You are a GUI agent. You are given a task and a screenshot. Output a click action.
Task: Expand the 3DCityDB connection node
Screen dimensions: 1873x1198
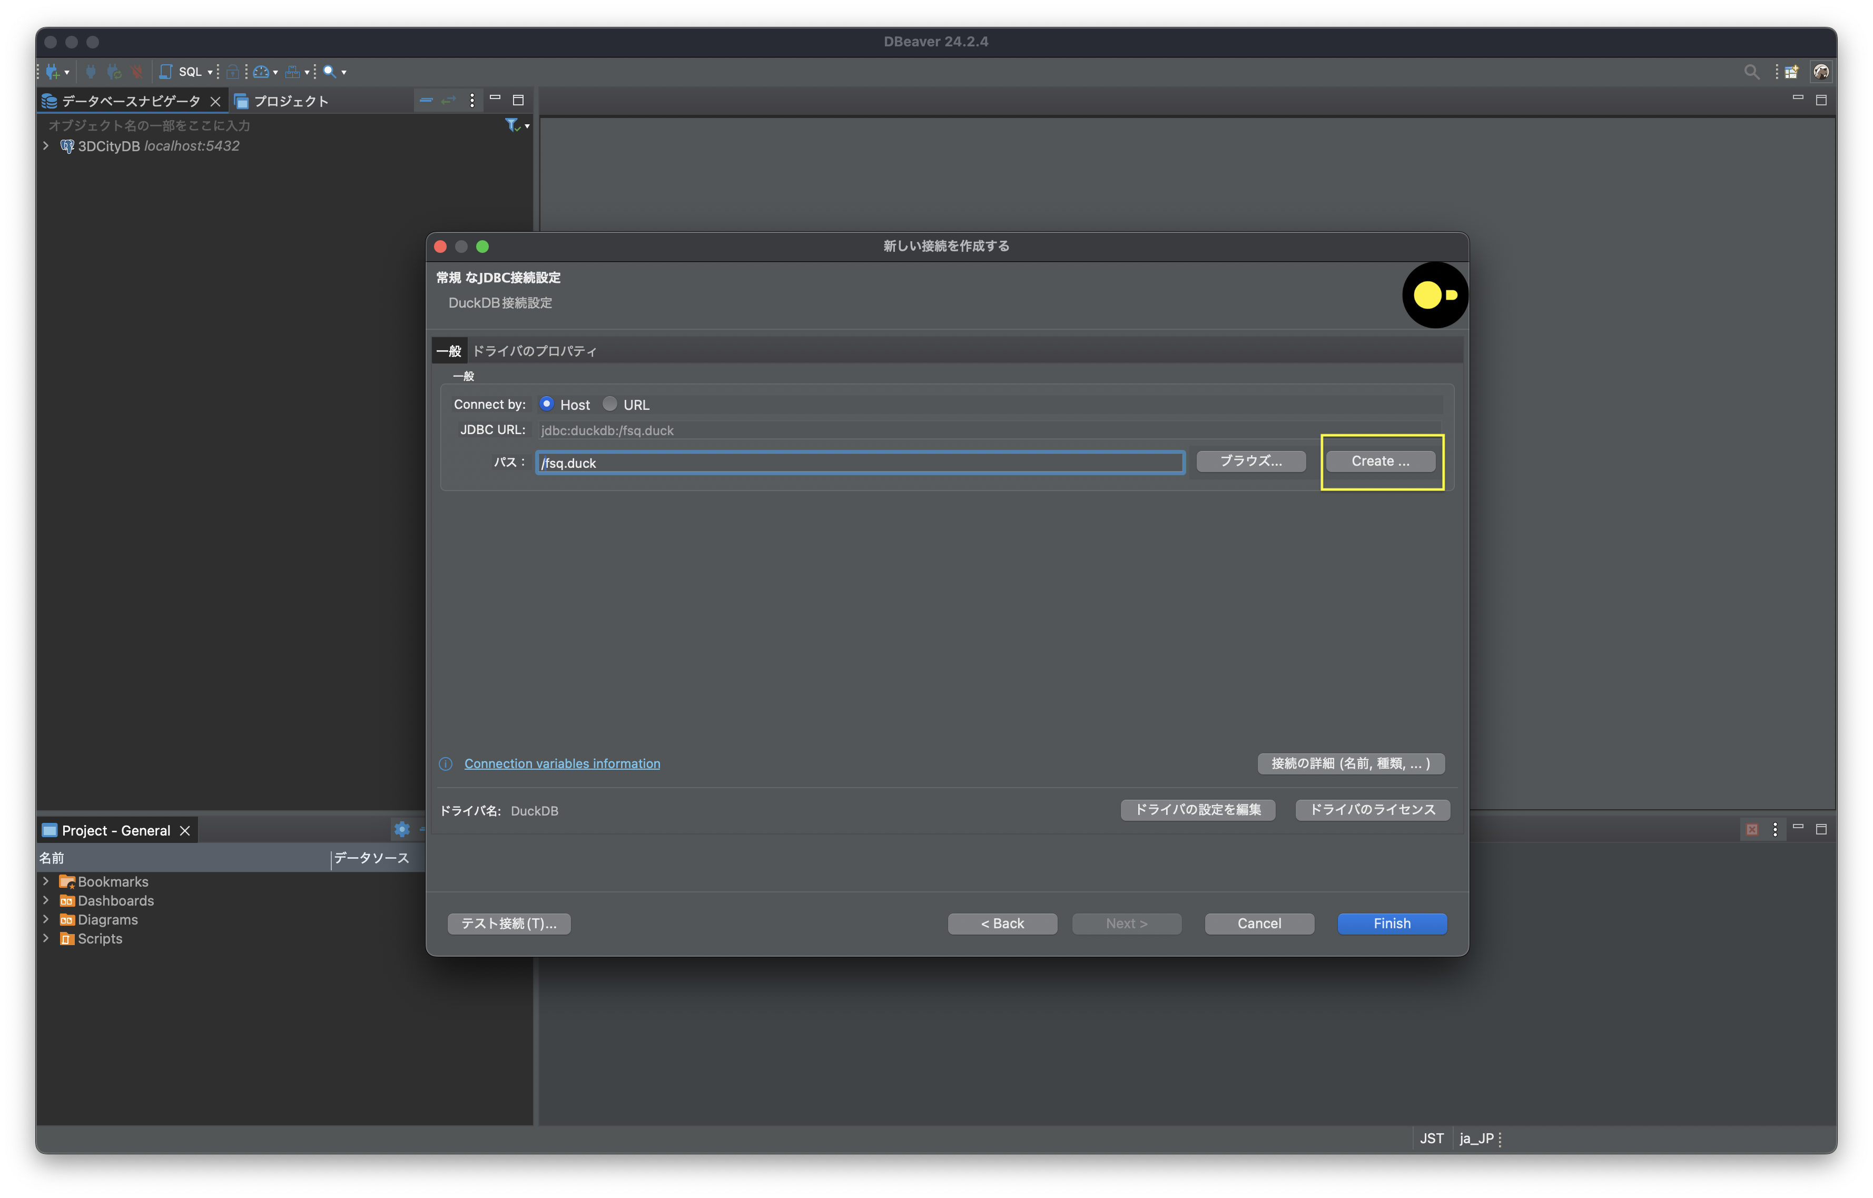[46, 146]
